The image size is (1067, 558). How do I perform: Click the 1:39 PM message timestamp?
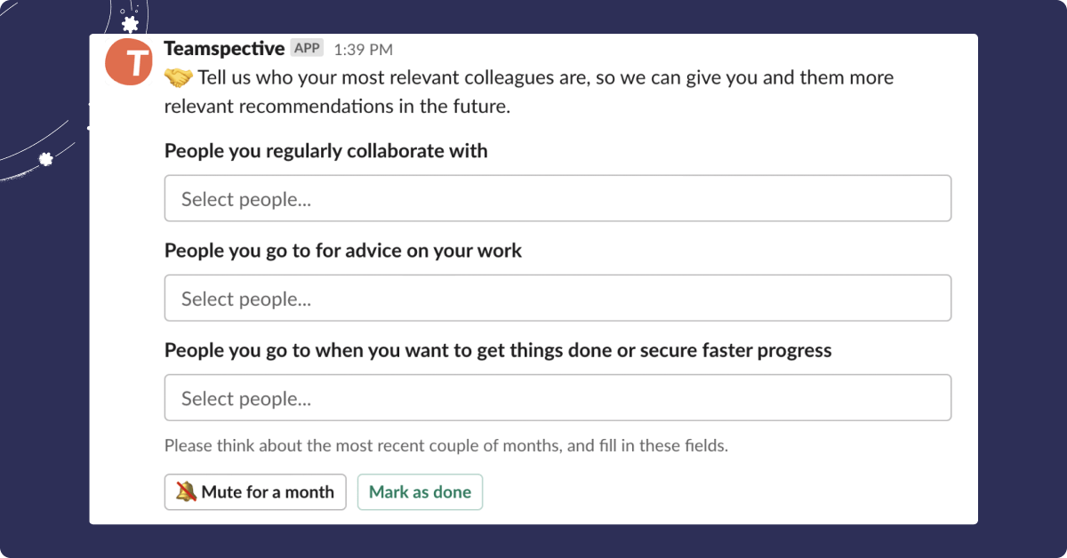tap(363, 50)
